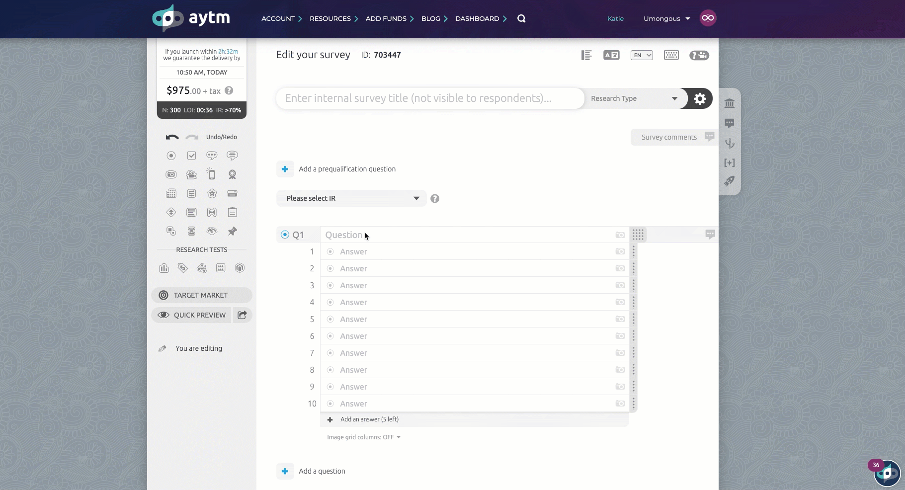Click Add a prequalification question

coord(346,169)
